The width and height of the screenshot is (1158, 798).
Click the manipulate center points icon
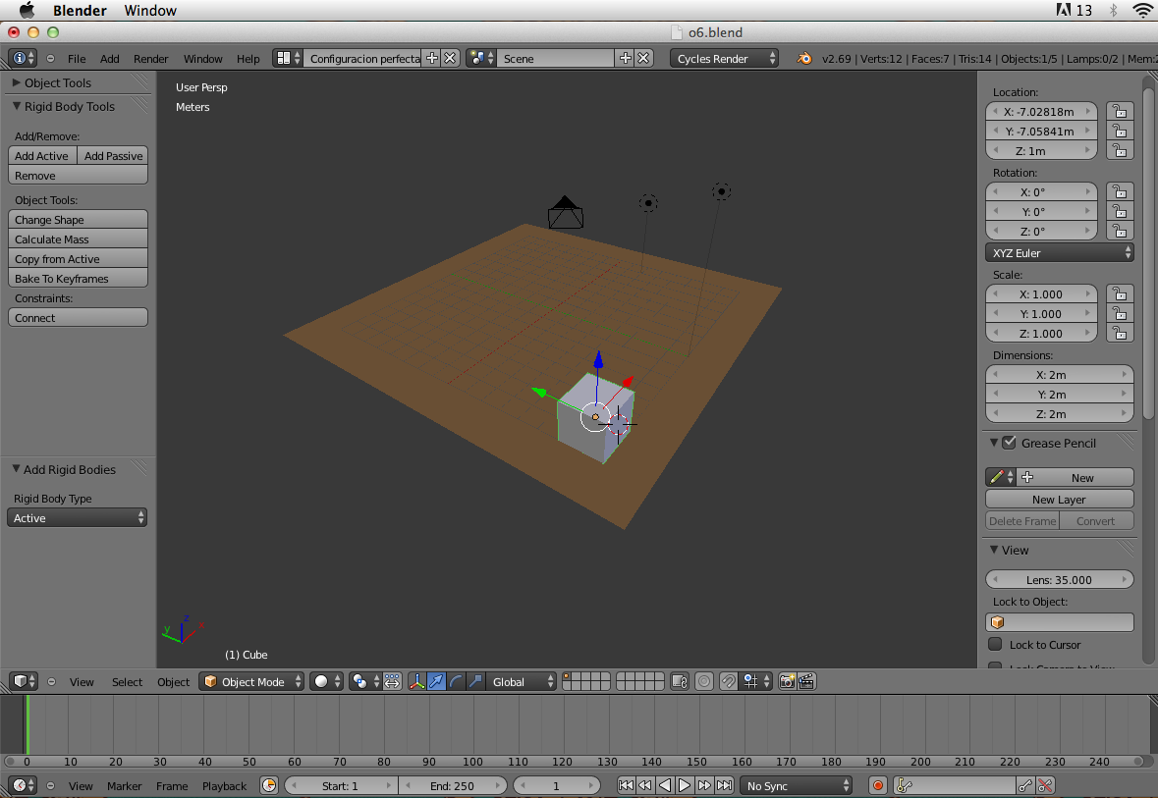click(392, 681)
